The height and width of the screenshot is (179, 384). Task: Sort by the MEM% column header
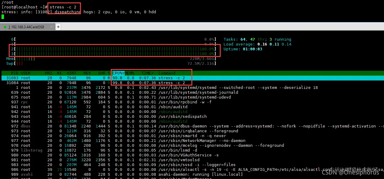click(130, 73)
